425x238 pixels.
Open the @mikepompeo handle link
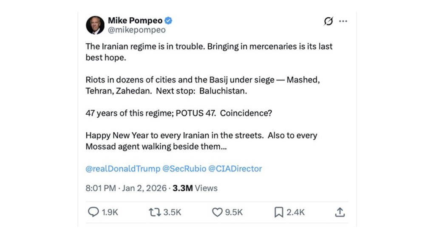tap(136, 30)
